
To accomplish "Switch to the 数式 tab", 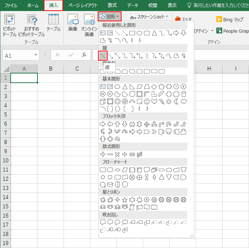I will (112, 6).
